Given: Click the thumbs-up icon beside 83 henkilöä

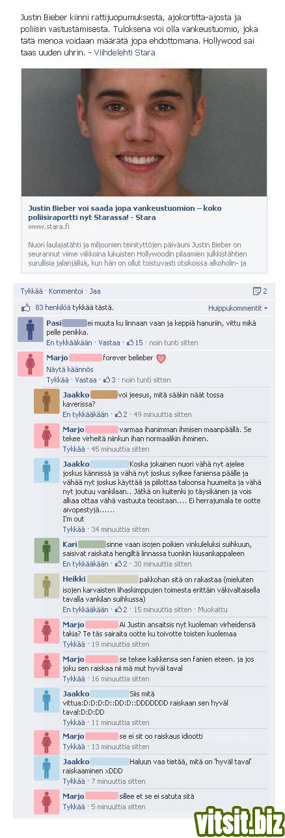Looking at the screenshot, I should point(26,307).
